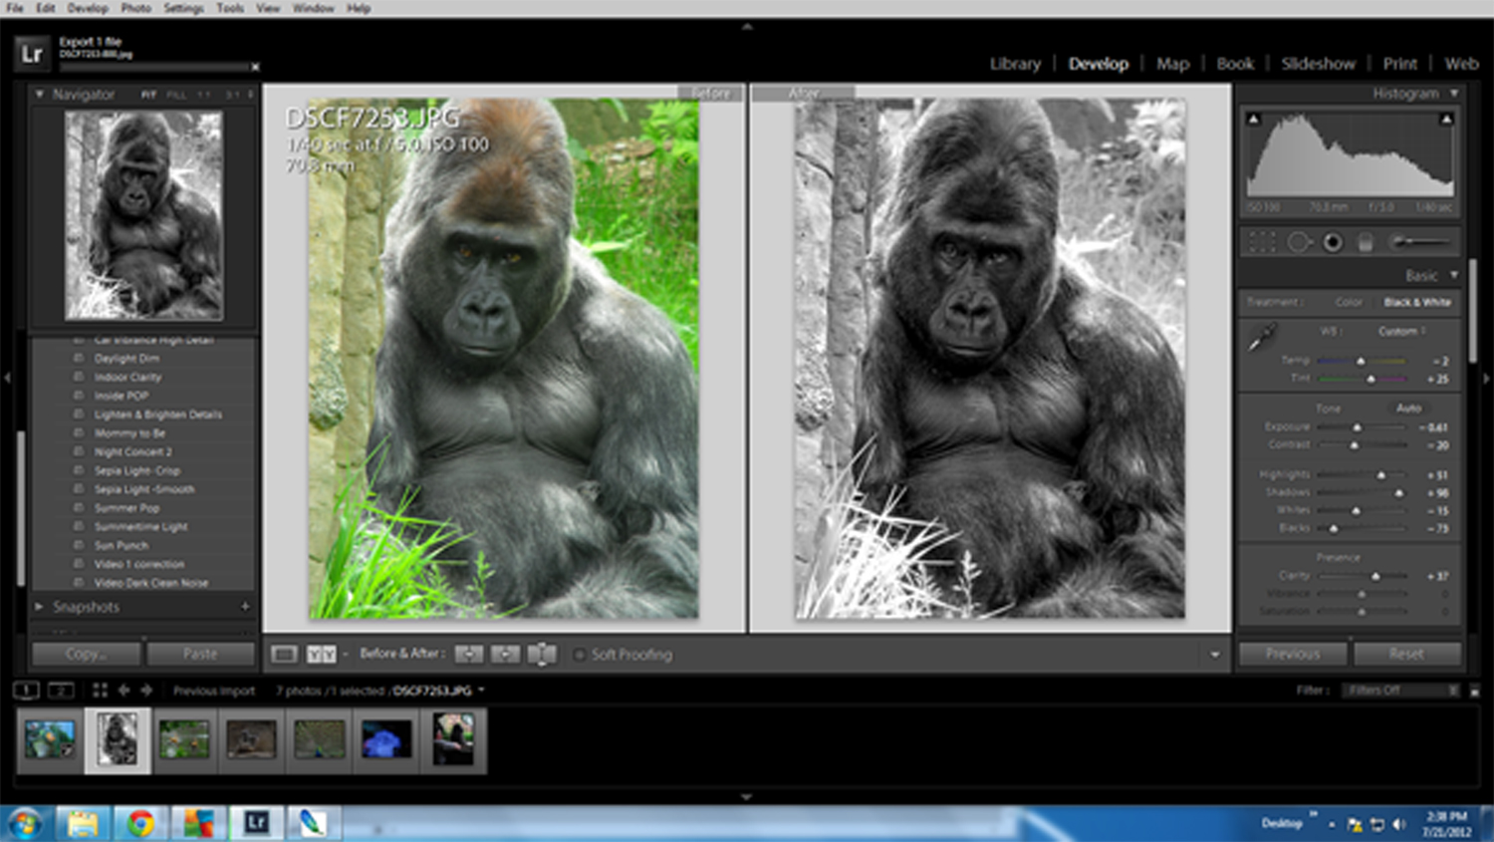Select the Crop Overlay tool
Screen dimensions: 1494x842
tap(1262, 242)
